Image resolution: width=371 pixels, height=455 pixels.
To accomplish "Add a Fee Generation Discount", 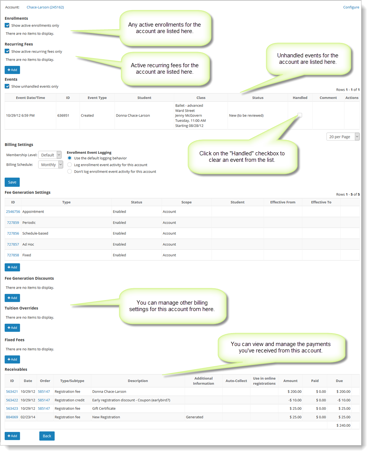I will [x=12, y=298].
